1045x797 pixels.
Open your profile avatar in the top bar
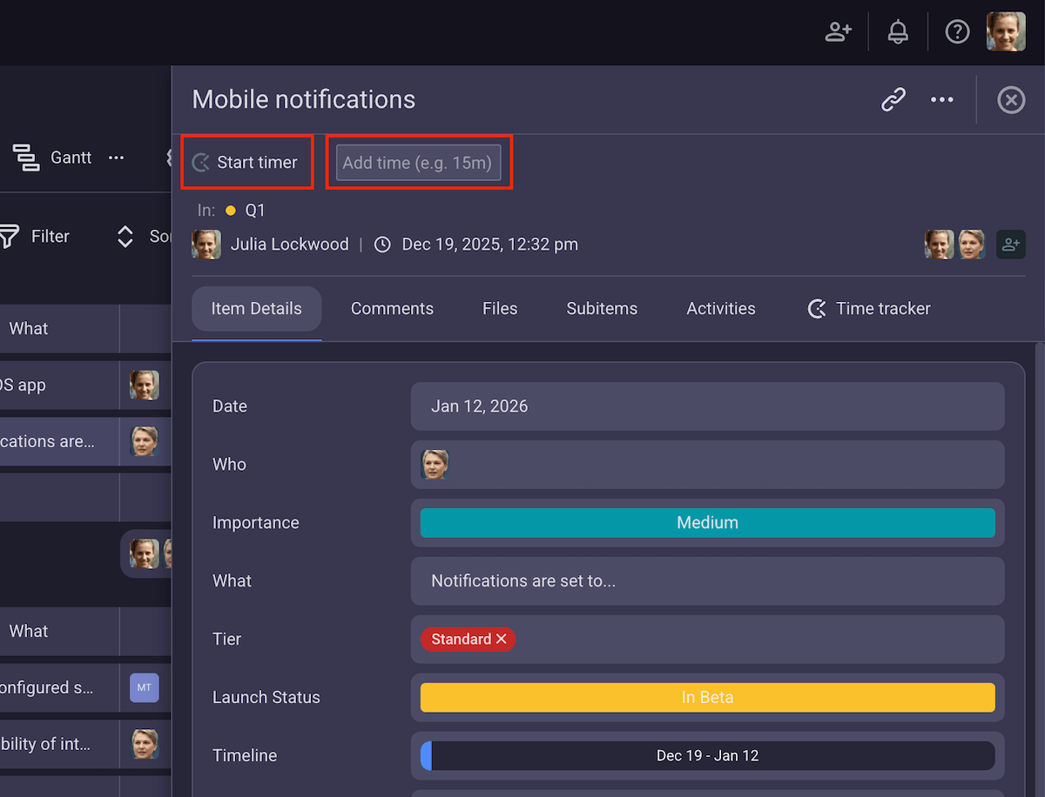1006,31
